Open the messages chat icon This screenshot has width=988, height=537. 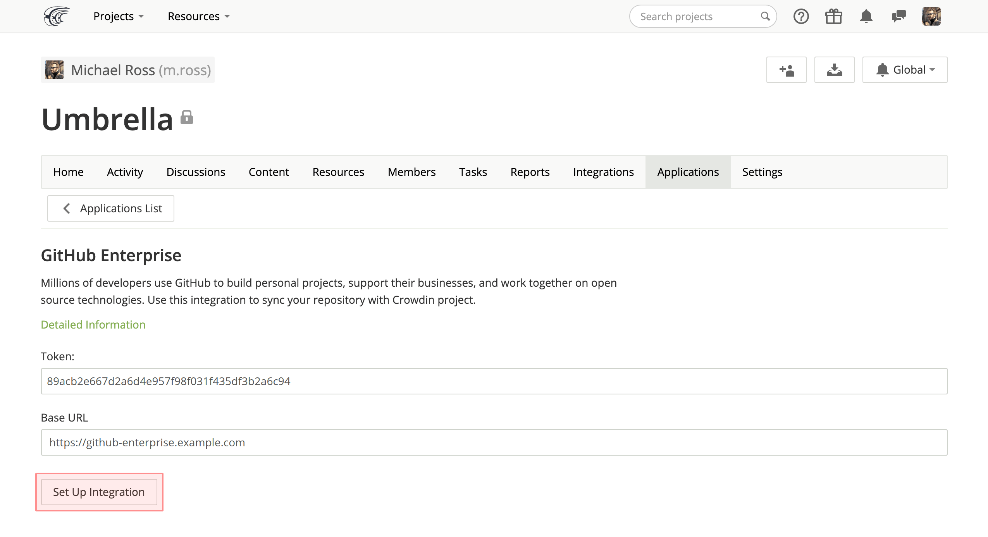coord(898,16)
